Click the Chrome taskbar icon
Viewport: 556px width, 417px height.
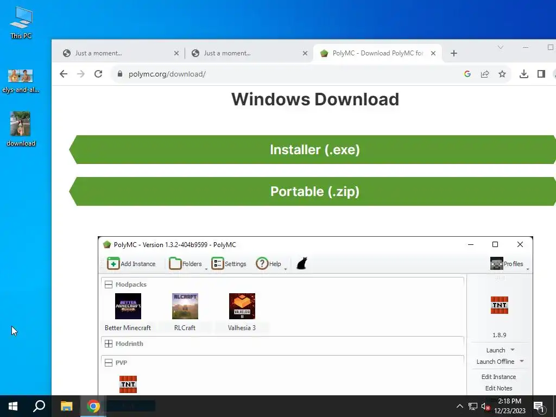coord(93,406)
